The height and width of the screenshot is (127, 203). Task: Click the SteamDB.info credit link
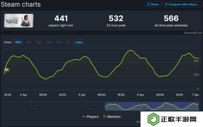193,33
